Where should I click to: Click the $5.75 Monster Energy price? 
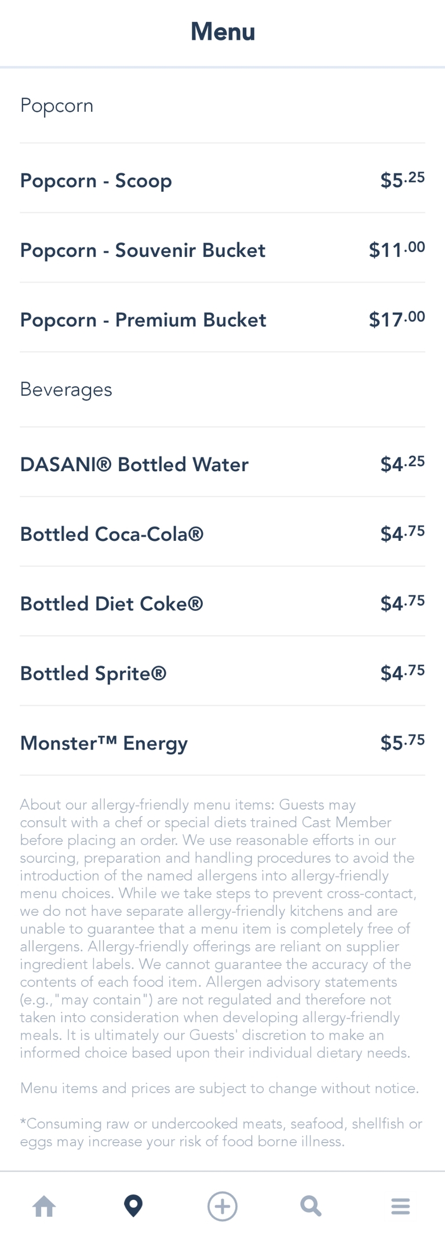[x=403, y=743]
